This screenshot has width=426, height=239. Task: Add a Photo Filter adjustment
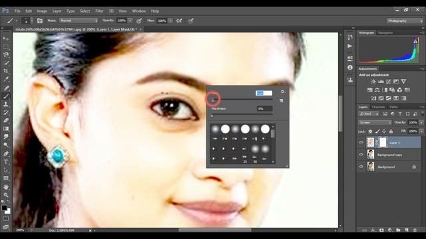(x=392, y=90)
